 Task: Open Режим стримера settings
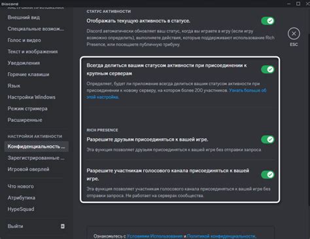(37, 109)
